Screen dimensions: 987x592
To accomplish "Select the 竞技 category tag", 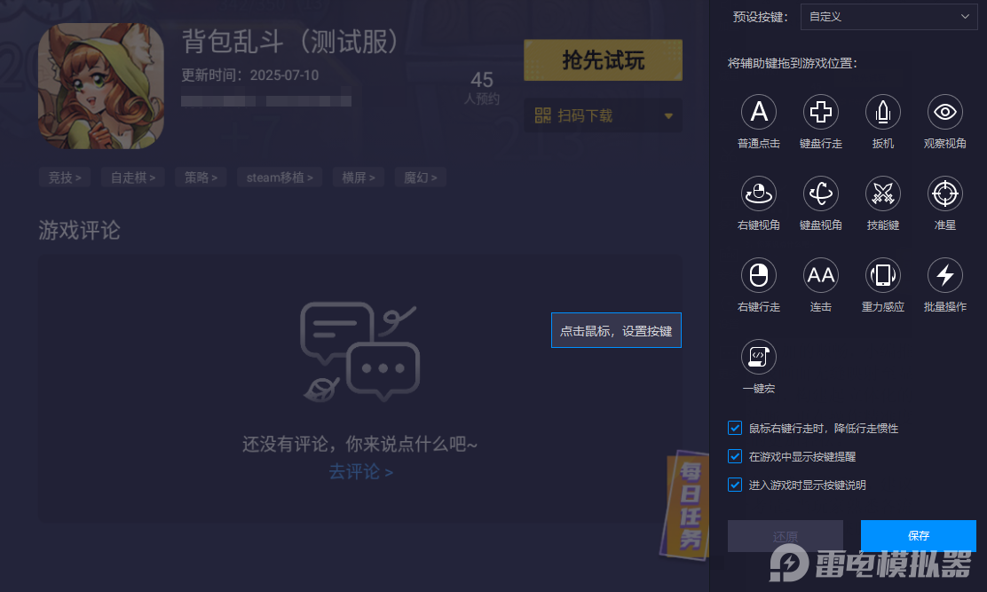I will (x=64, y=178).
